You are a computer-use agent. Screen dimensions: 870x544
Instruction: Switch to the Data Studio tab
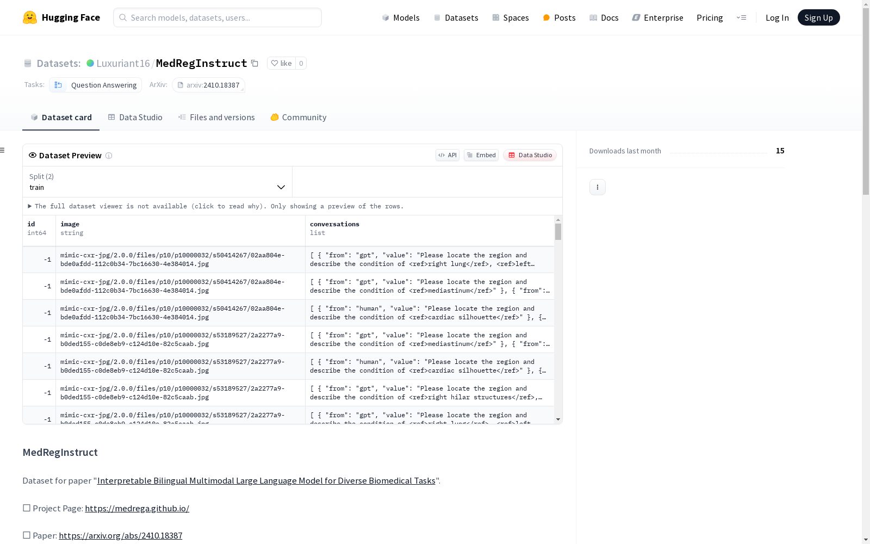point(135,118)
